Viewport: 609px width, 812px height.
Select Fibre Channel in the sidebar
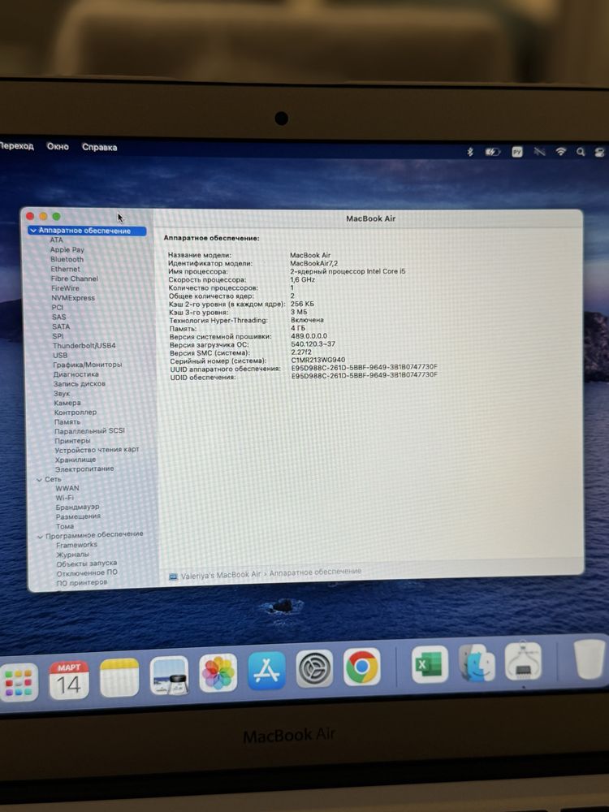75,278
